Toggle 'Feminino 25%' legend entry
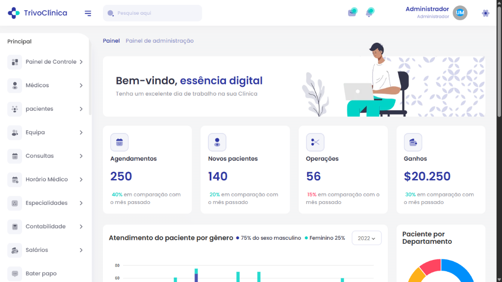Image resolution: width=502 pixels, height=282 pixels. pyautogui.click(x=325, y=238)
